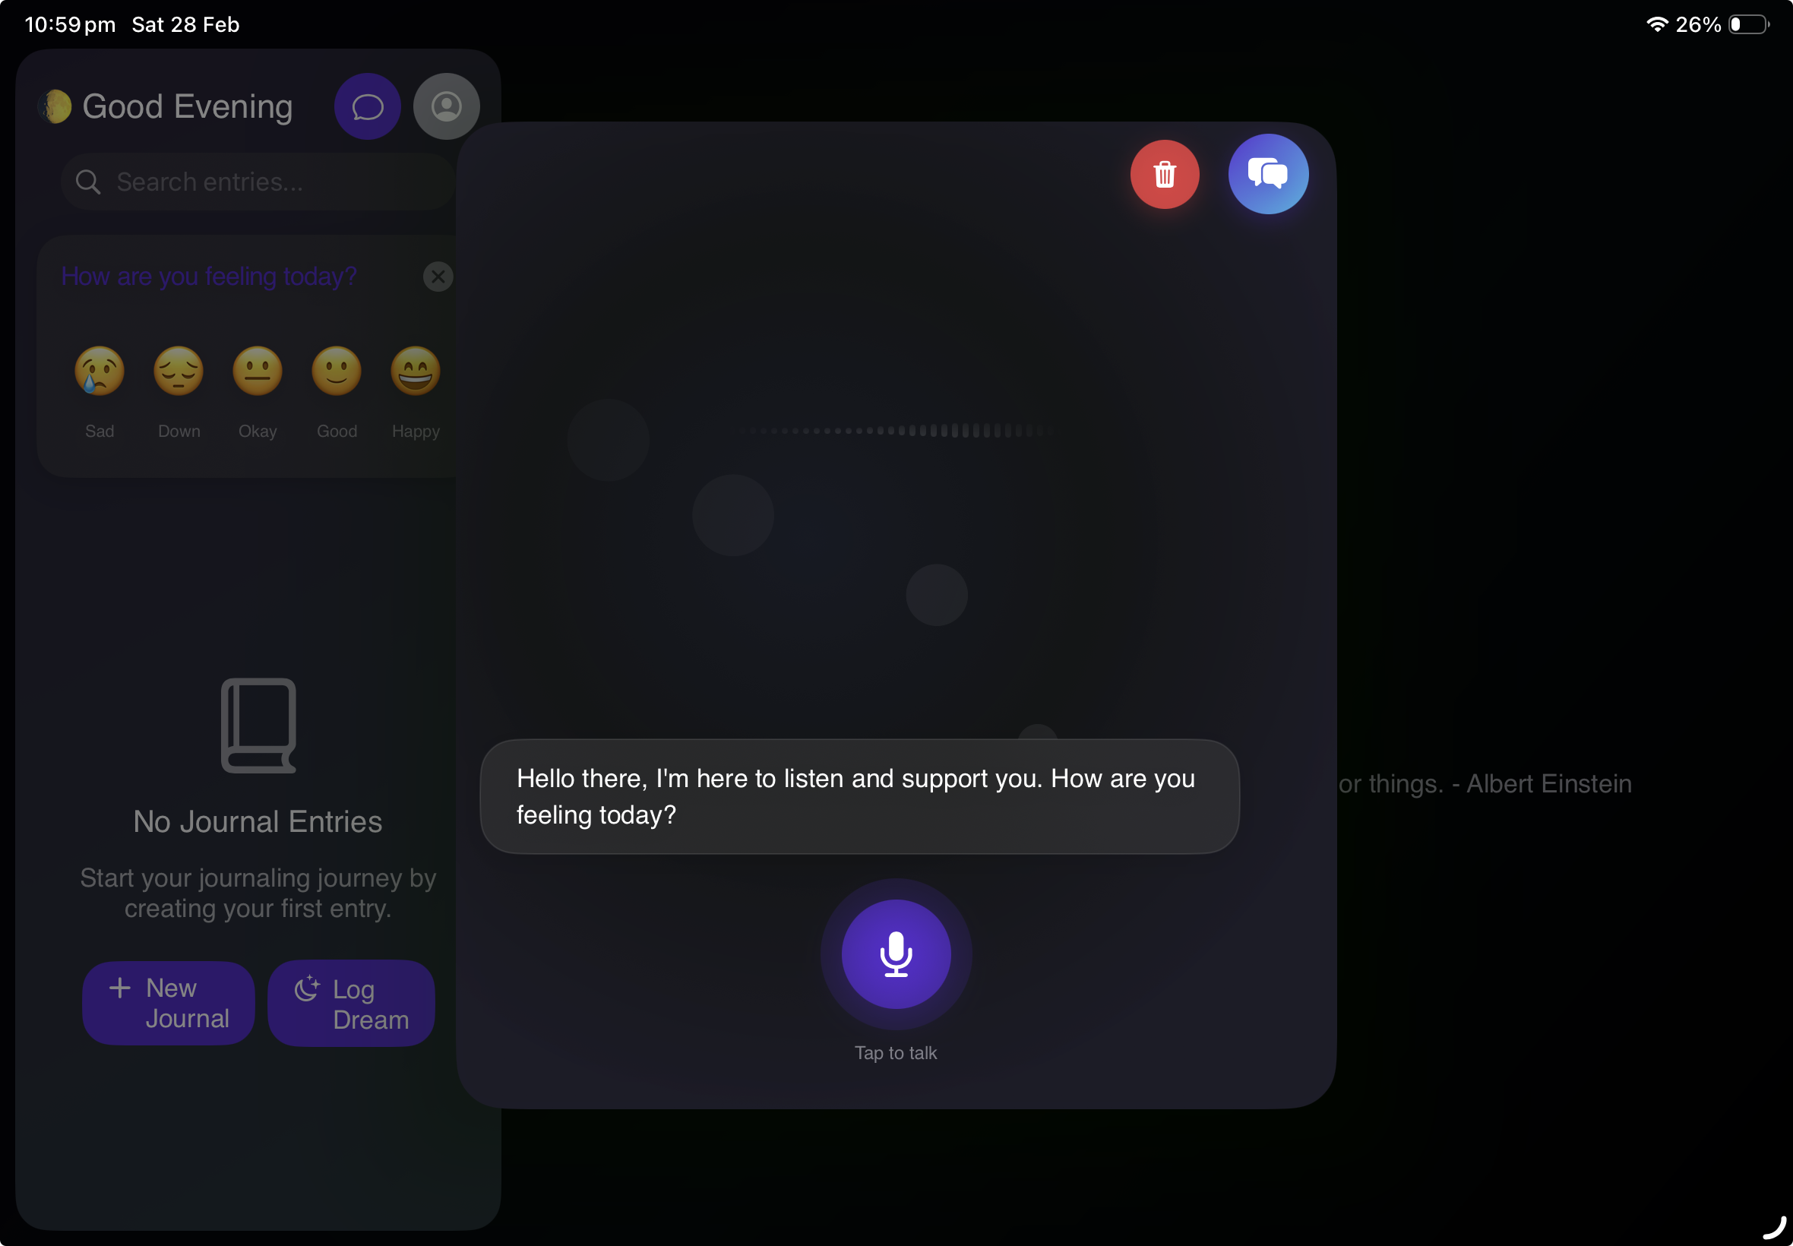1793x1246 pixels.
Task: Dismiss the How are you feeling card
Action: (x=438, y=277)
